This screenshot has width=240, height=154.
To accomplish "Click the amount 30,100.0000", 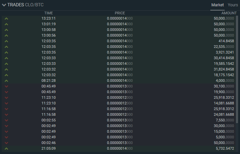I will pyautogui.click(x=224, y=86).
